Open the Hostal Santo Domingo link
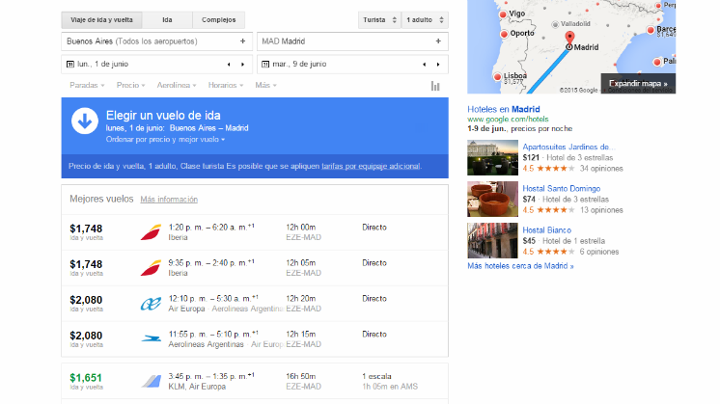720x404 pixels. tap(561, 188)
